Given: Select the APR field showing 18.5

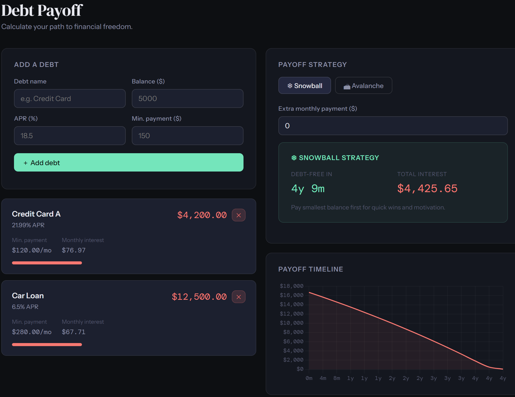Looking at the screenshot, I should point(70,136).
